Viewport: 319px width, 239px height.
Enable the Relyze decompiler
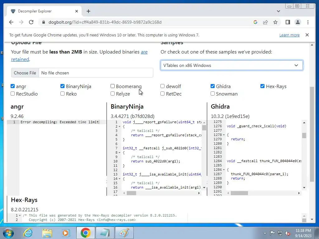click(112, 93)
